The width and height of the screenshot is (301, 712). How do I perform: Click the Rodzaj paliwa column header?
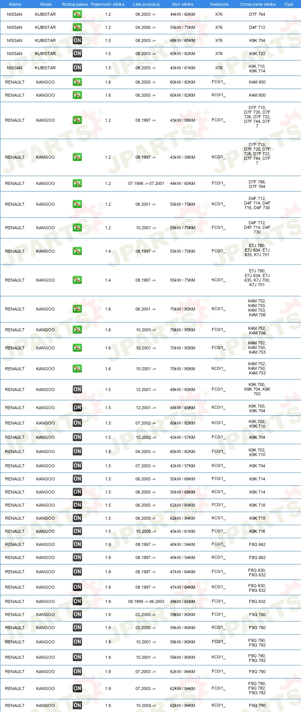[75, 4]
